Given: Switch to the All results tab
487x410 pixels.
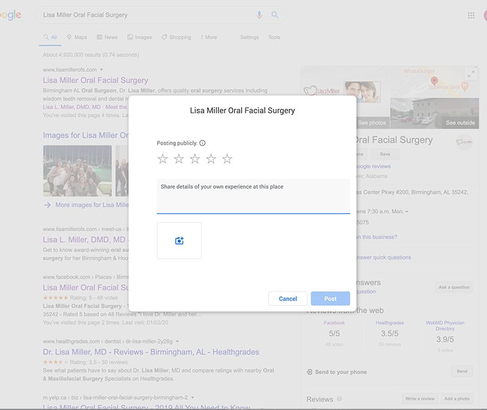Looking at the screenshot, I should (x=51, y=37).
